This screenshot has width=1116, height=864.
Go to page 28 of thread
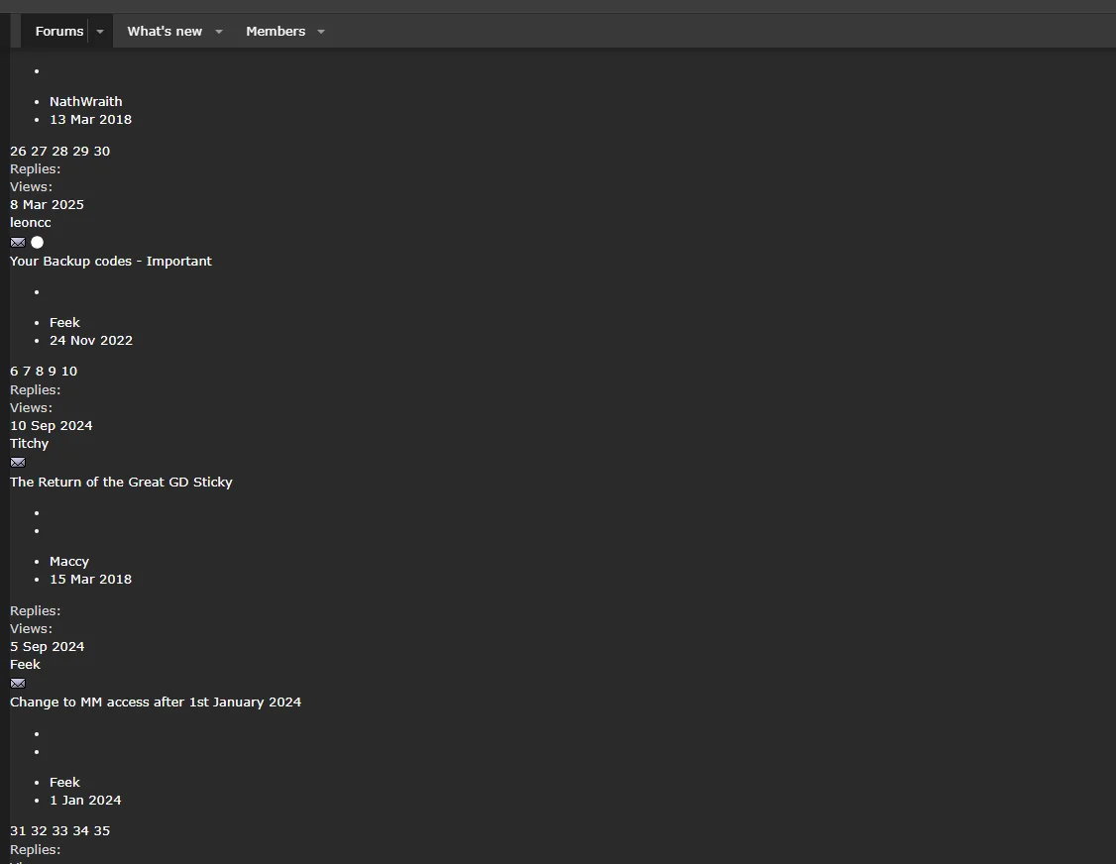(x=59, y=151)
